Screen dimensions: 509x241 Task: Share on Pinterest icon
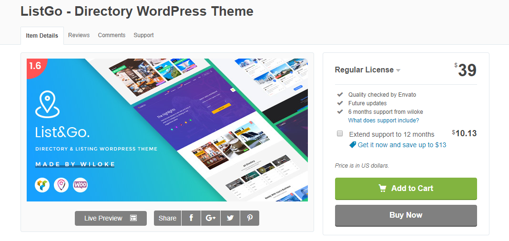coord(250,218)
